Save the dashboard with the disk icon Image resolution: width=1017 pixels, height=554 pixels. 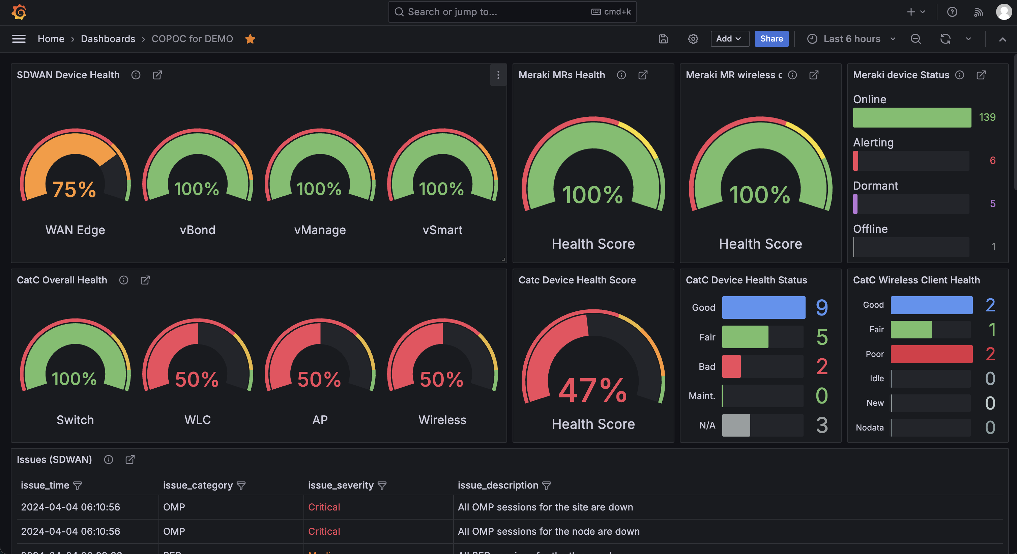coord(663,39)
